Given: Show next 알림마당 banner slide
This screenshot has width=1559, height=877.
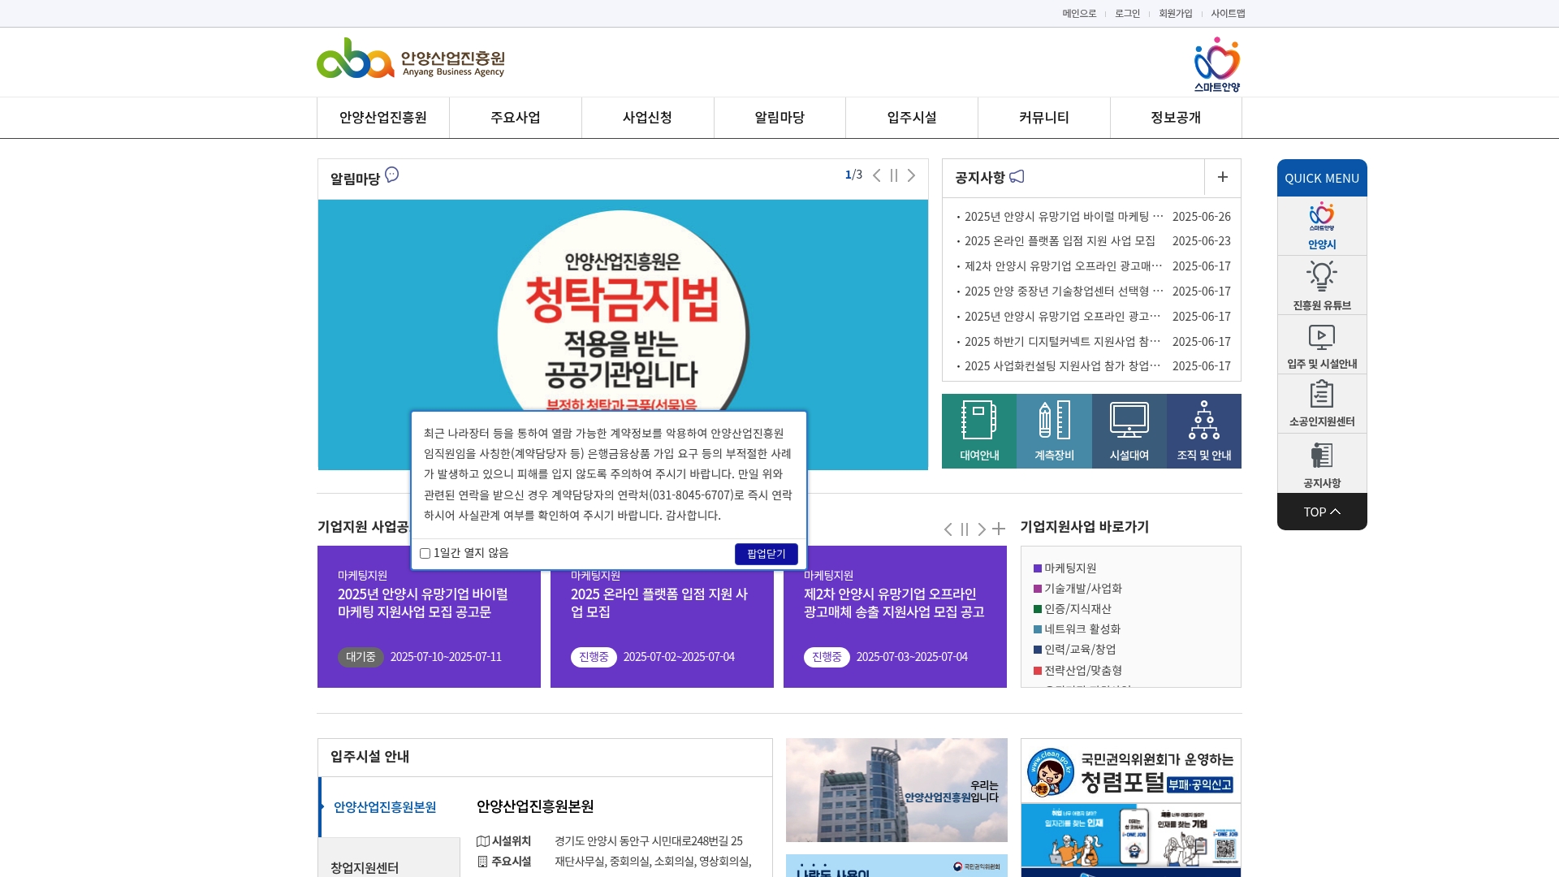Looking at the screenshot, I should pos(911,175).
